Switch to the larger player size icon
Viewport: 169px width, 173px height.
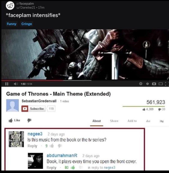[161, 84]
